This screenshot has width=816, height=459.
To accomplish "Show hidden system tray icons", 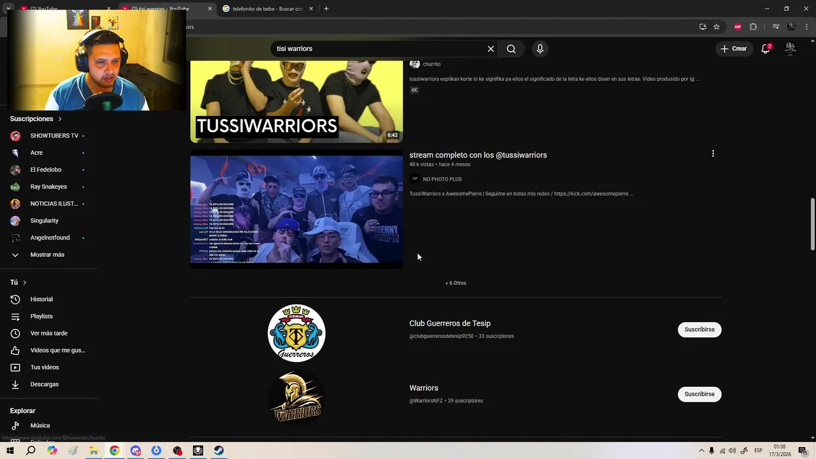I will pos(701,451).
